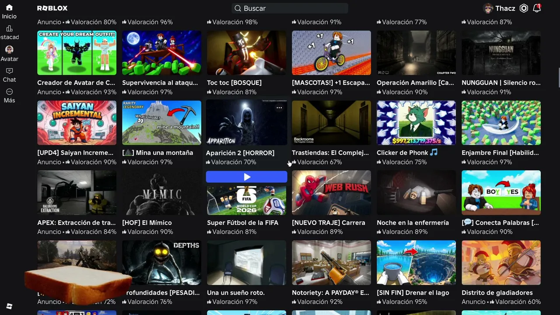The width and height of the screenshot is (560, 315).
Task: Click the Roblox logo in the top bar
Action: pyautogui.click(x=52, y=8)
